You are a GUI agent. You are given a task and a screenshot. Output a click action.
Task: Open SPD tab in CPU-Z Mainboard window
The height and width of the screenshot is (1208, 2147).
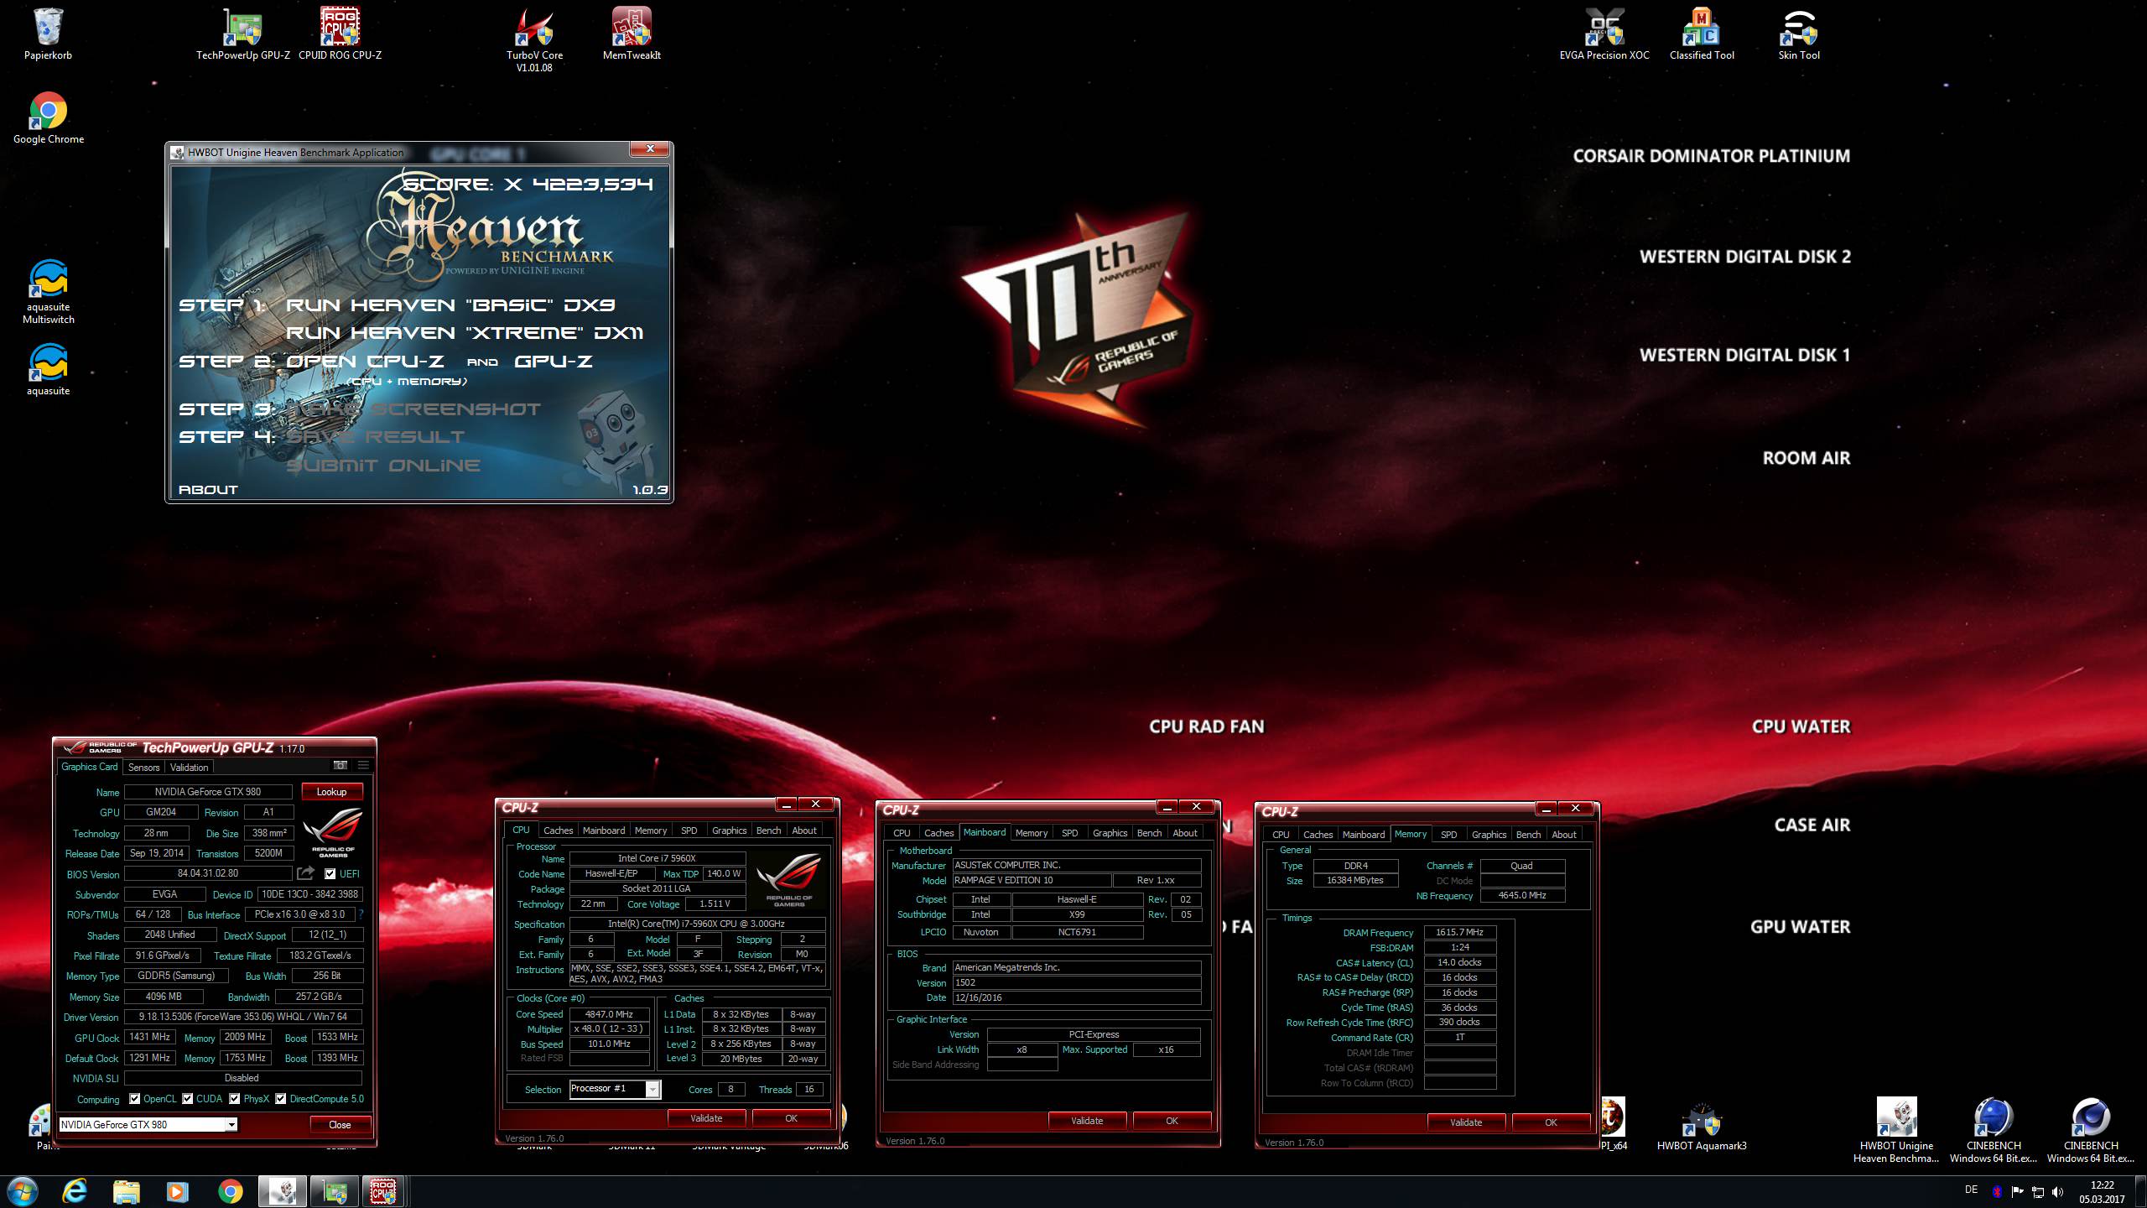coord(1069,833)
